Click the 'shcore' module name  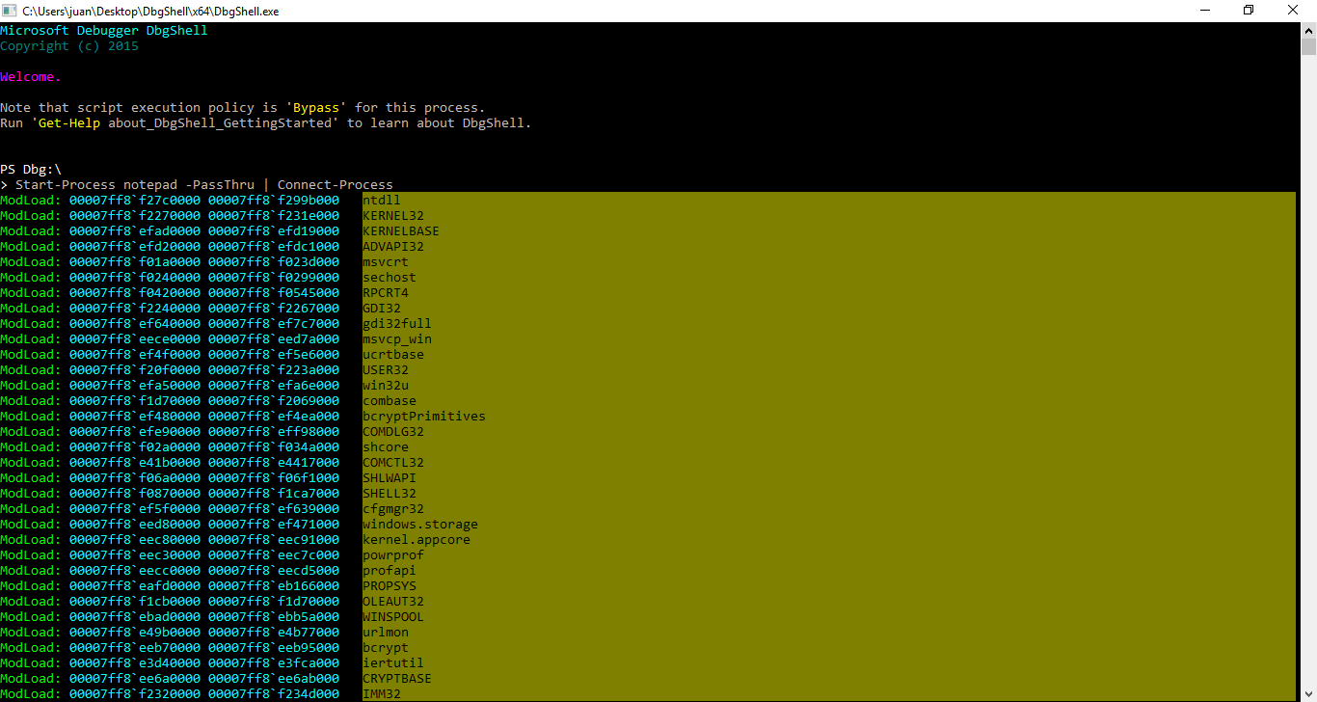click(386, 447)
